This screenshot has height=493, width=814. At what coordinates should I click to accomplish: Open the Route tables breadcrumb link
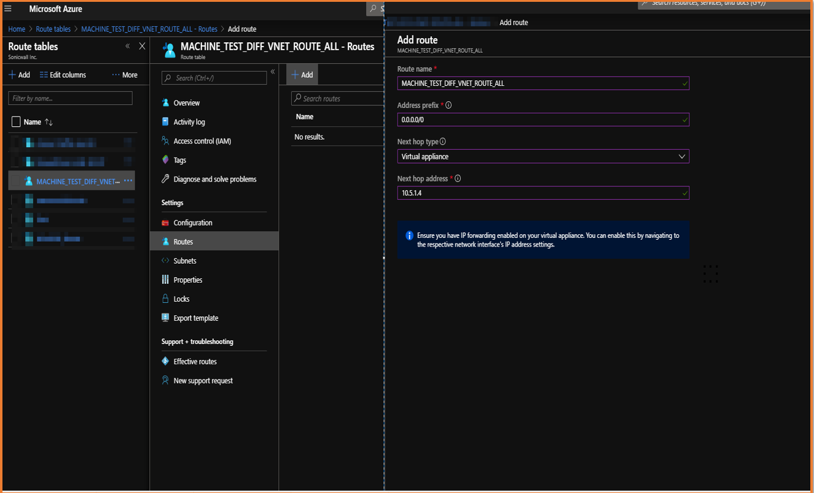53,29
